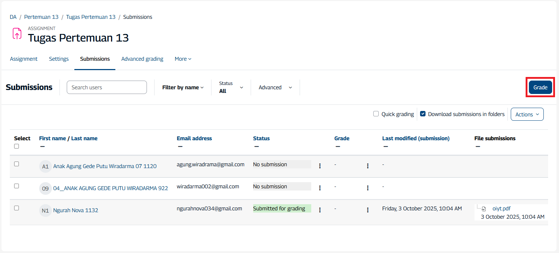
Task: Click the PDF file icon beside oiyt.pdf
Action: [x=484, y=208]
